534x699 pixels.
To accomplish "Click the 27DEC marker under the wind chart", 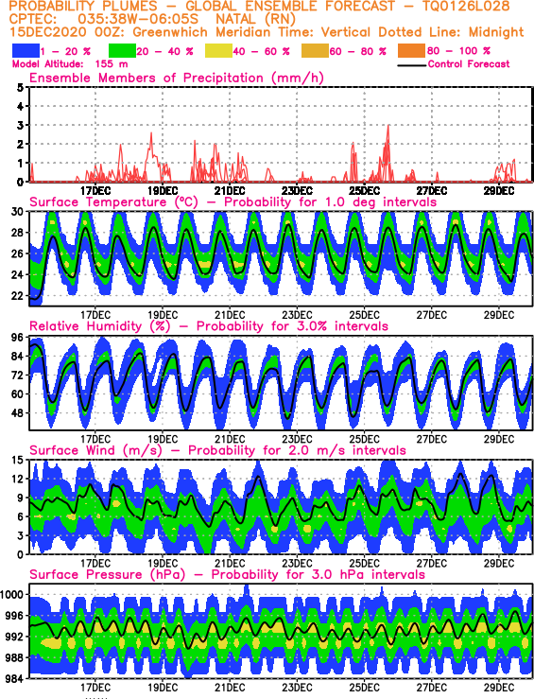I will click(x=432, y=564).
